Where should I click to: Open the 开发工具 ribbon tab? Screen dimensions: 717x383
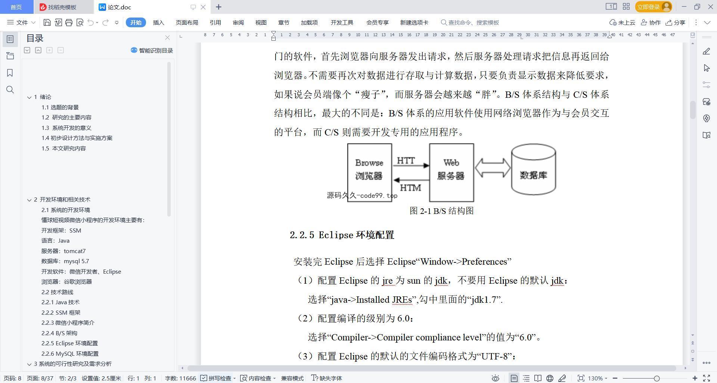pos(342,22)
